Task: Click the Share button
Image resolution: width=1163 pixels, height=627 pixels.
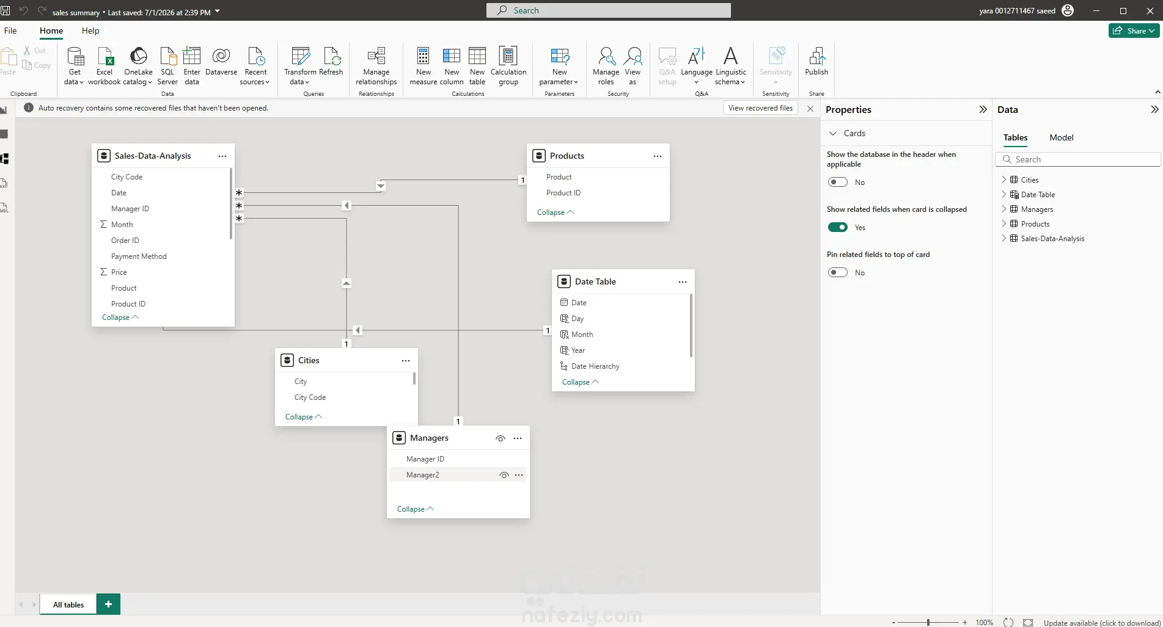Action: point(1134,31)
